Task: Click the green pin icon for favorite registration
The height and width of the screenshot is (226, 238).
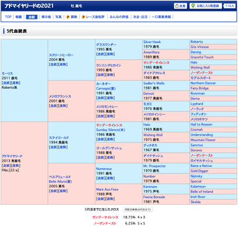Action: [x=193, y=6]
